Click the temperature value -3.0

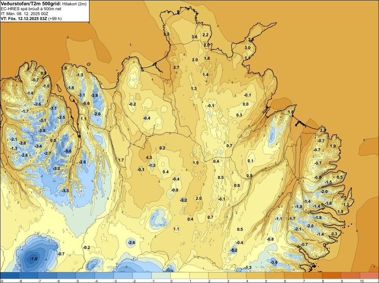click(274, 263)
